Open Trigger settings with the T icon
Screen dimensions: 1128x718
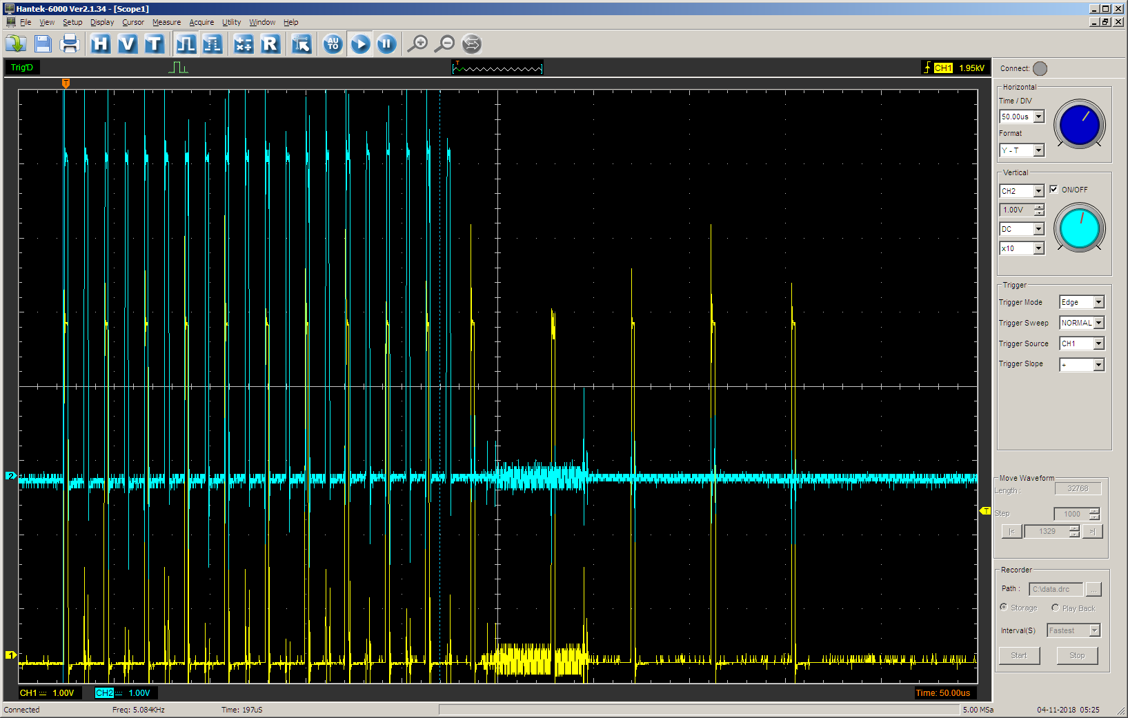154,44
